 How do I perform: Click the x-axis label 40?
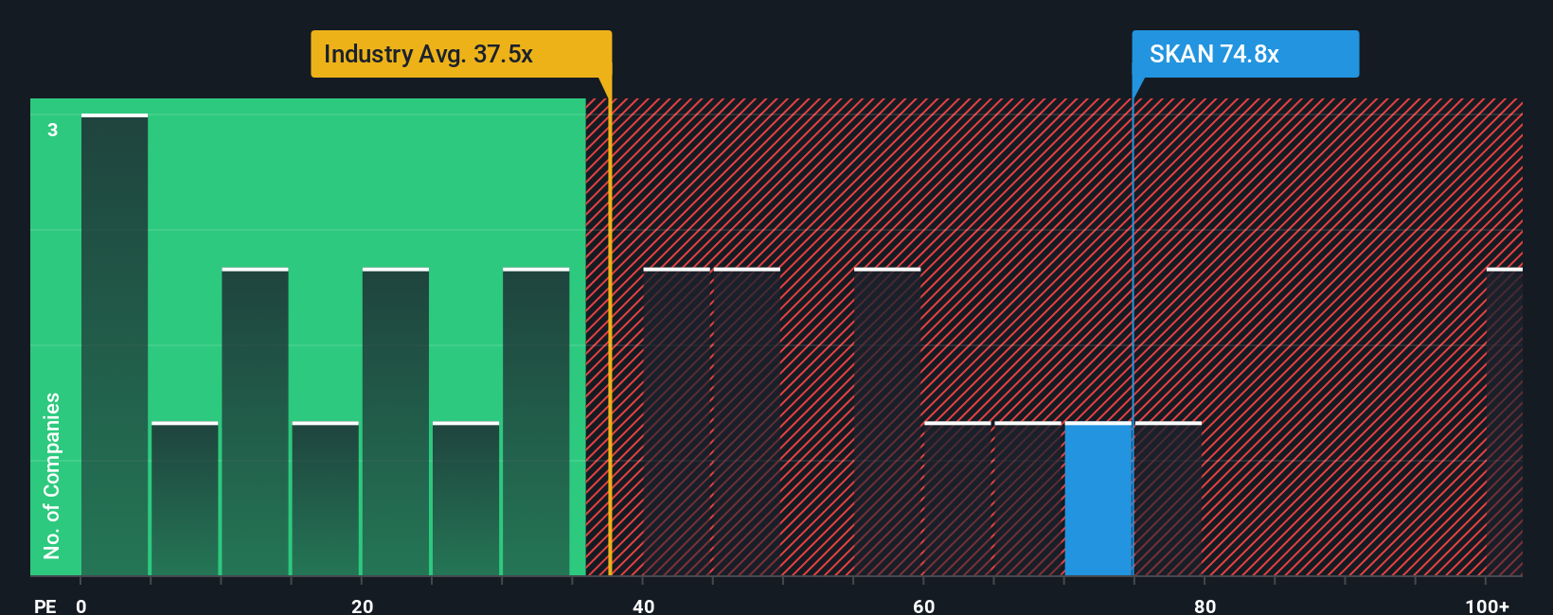point(643,606)
